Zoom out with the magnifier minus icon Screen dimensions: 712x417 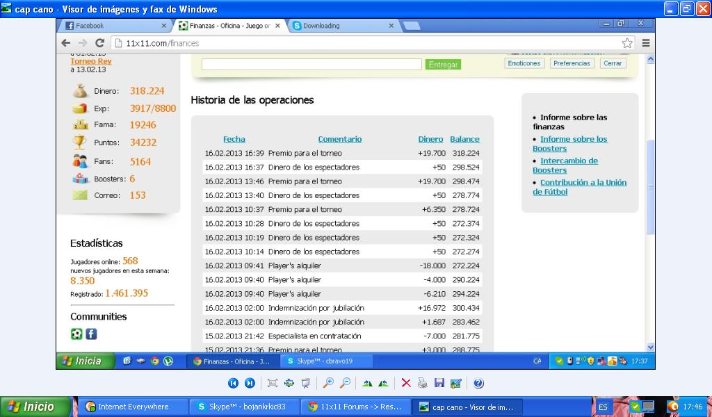(345, 383)
